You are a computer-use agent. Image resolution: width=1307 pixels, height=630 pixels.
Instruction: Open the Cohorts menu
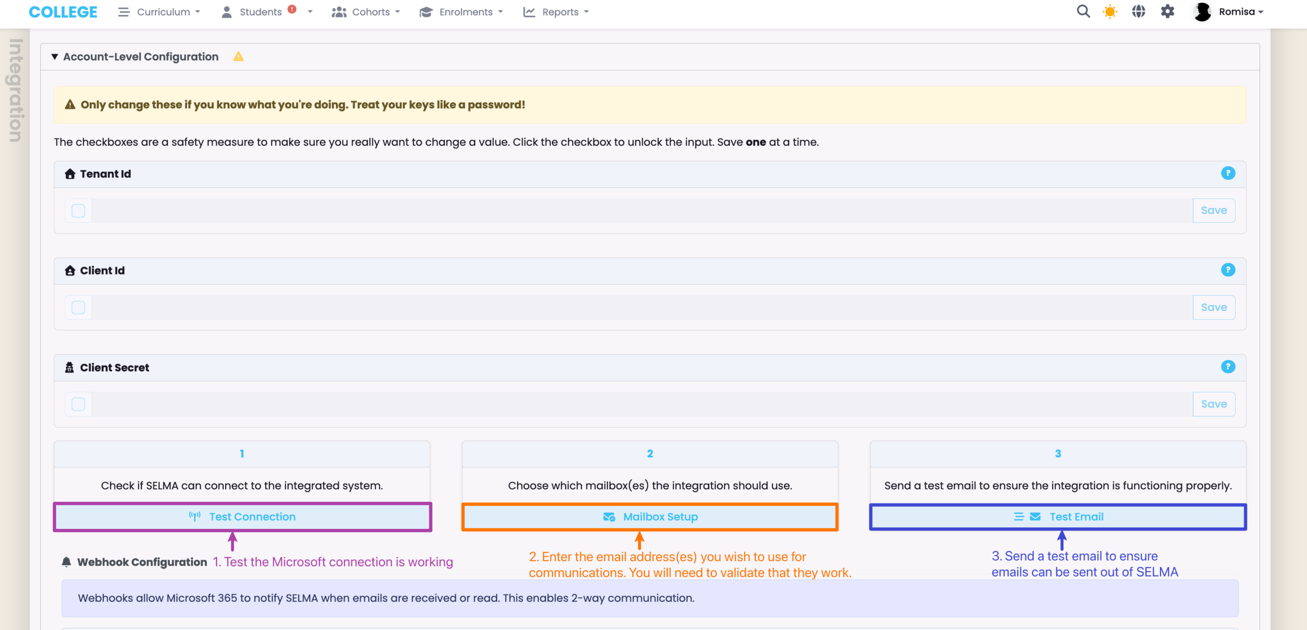click(x=370, y=12)
